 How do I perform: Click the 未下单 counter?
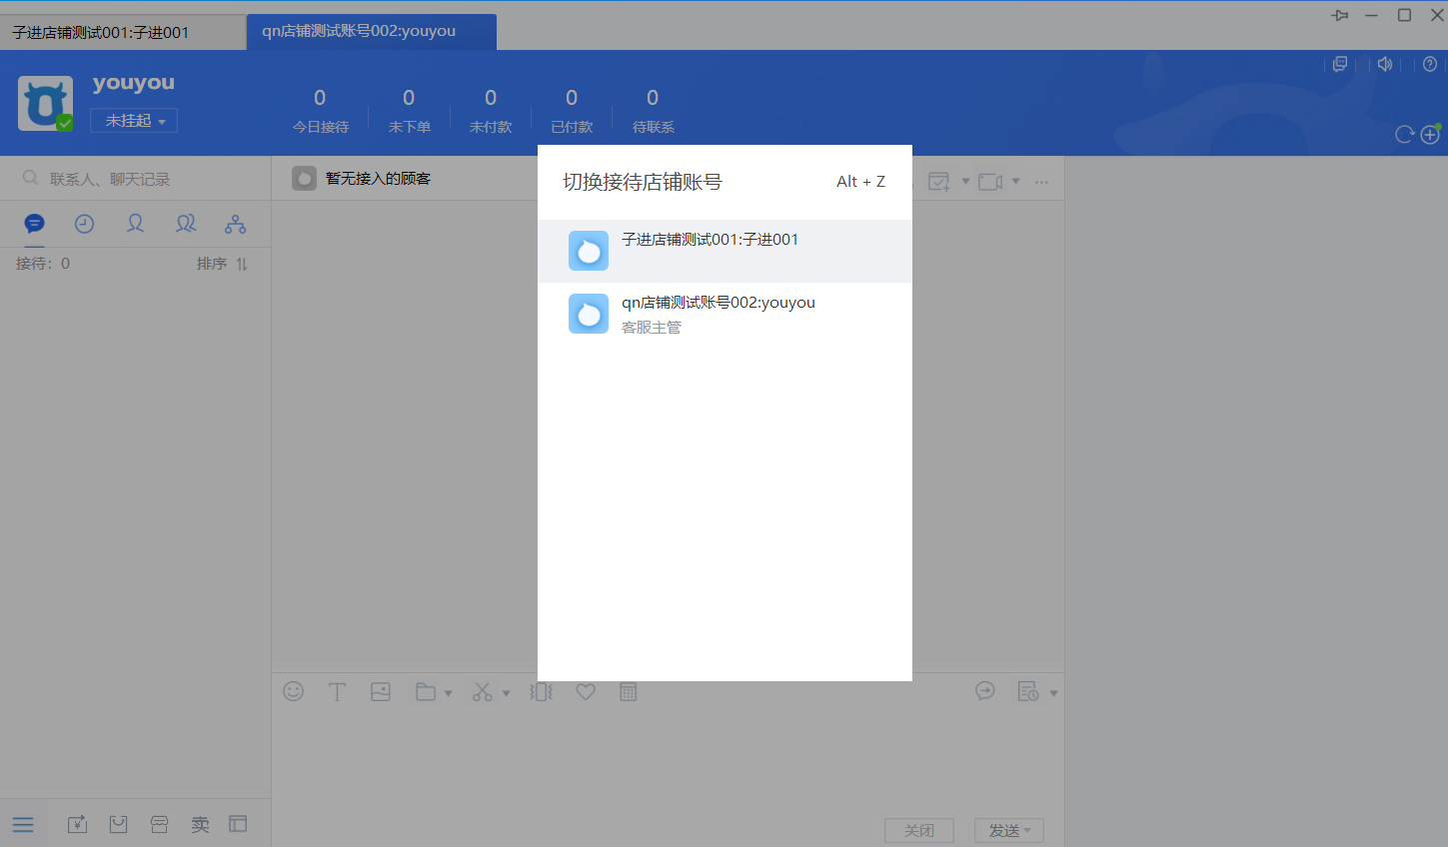409,111
